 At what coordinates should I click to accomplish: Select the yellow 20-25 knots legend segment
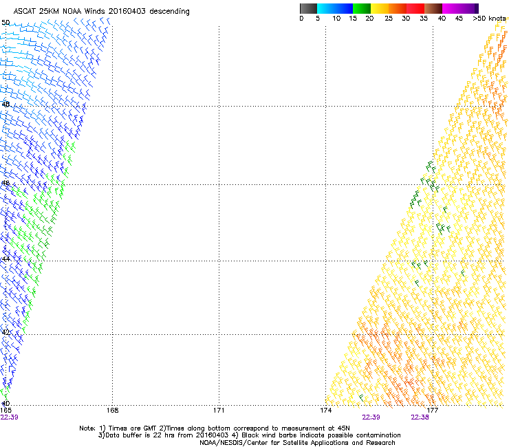[x=380, y=8]
